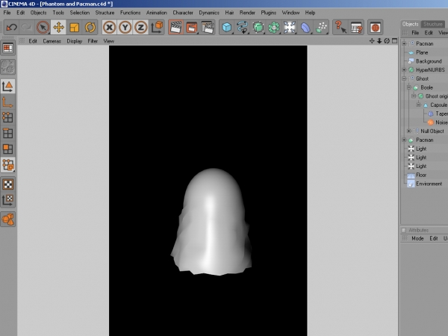Open the Objects menu
Screen dimensions: 448x336
[x=38, y=13]
